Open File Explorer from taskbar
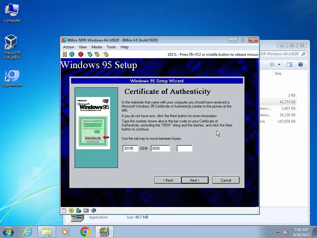The width and height of the screenshot is (317, 238). click(47, 232)
